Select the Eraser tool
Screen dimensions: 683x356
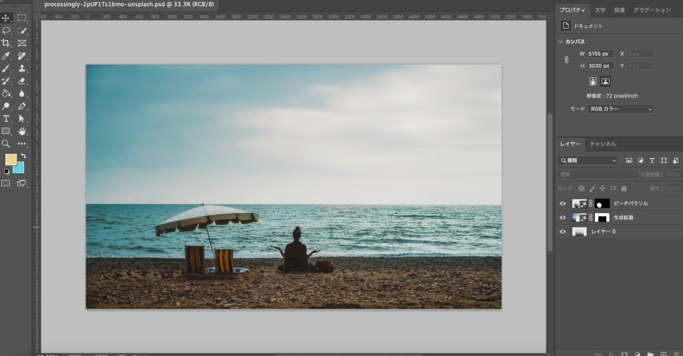point(22,81)
